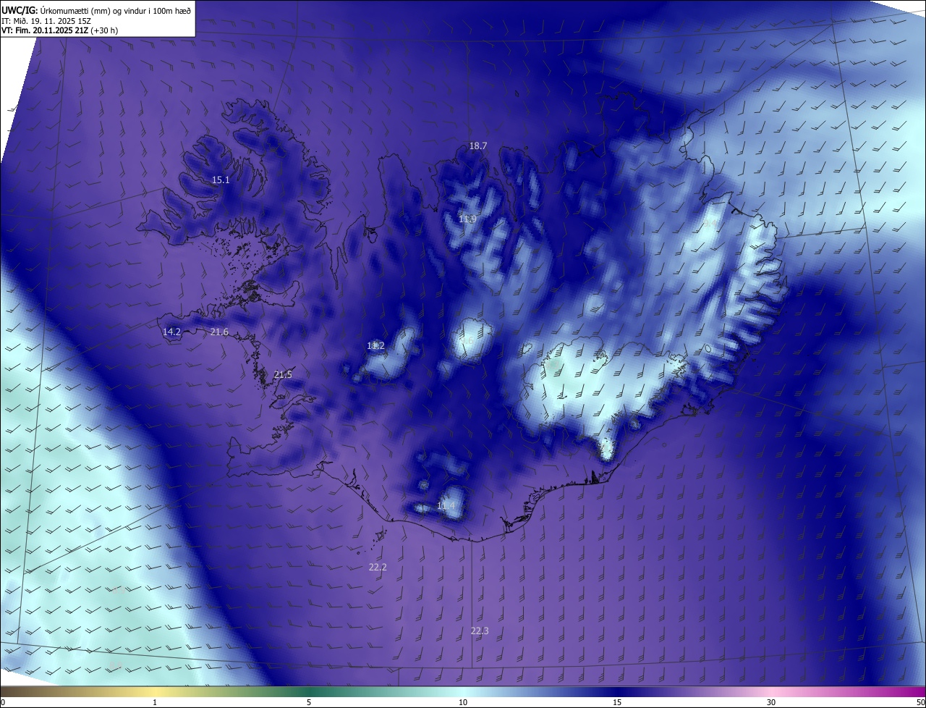Click the 15.1 value over the Westfjords
Screen dimensions: 926x708
pyautogui.click(x=221, y=180)
